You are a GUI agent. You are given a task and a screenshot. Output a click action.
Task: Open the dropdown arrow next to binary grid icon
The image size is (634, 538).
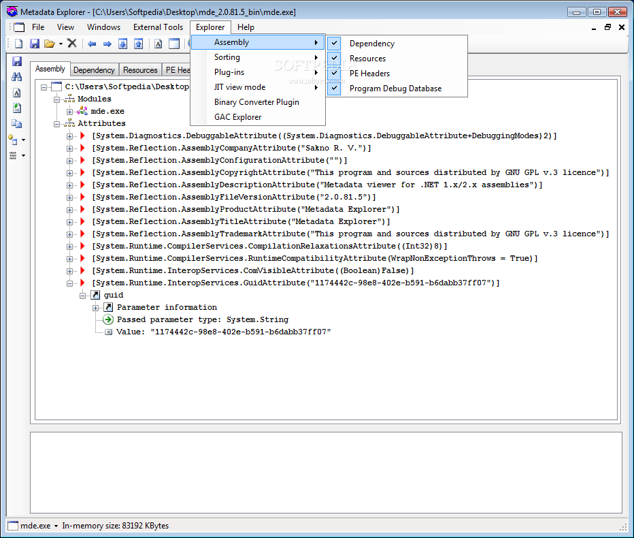23,155
